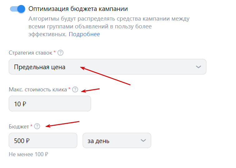Click red asterisk beside "Бюджет" label
The image size is (236, 168).
pyautogui.click(x=31, y=126)
